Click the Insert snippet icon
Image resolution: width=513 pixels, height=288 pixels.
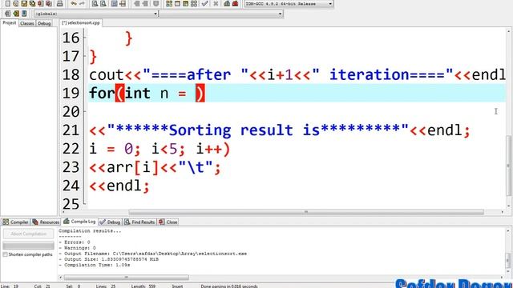(x=7, y=14)
